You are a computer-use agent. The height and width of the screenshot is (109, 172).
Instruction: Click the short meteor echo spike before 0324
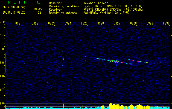(64, 58)
